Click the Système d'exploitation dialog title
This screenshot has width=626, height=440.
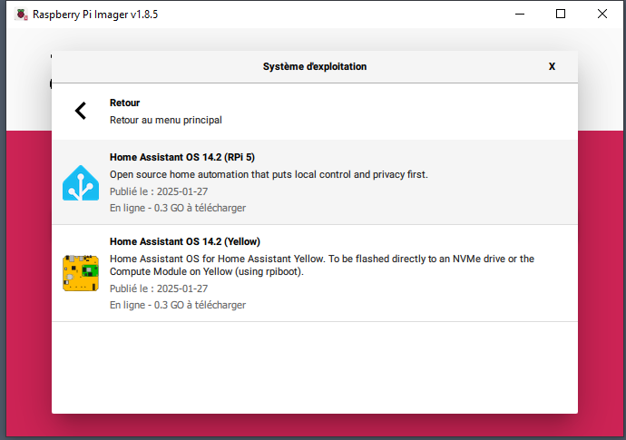pyautogui.click(x=315, y=66)
